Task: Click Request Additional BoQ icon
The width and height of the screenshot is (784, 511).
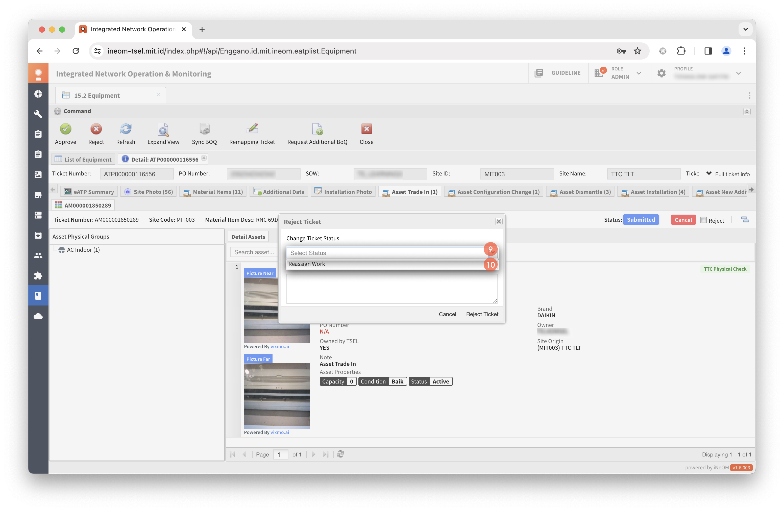Action: click(x=317, y=129)
